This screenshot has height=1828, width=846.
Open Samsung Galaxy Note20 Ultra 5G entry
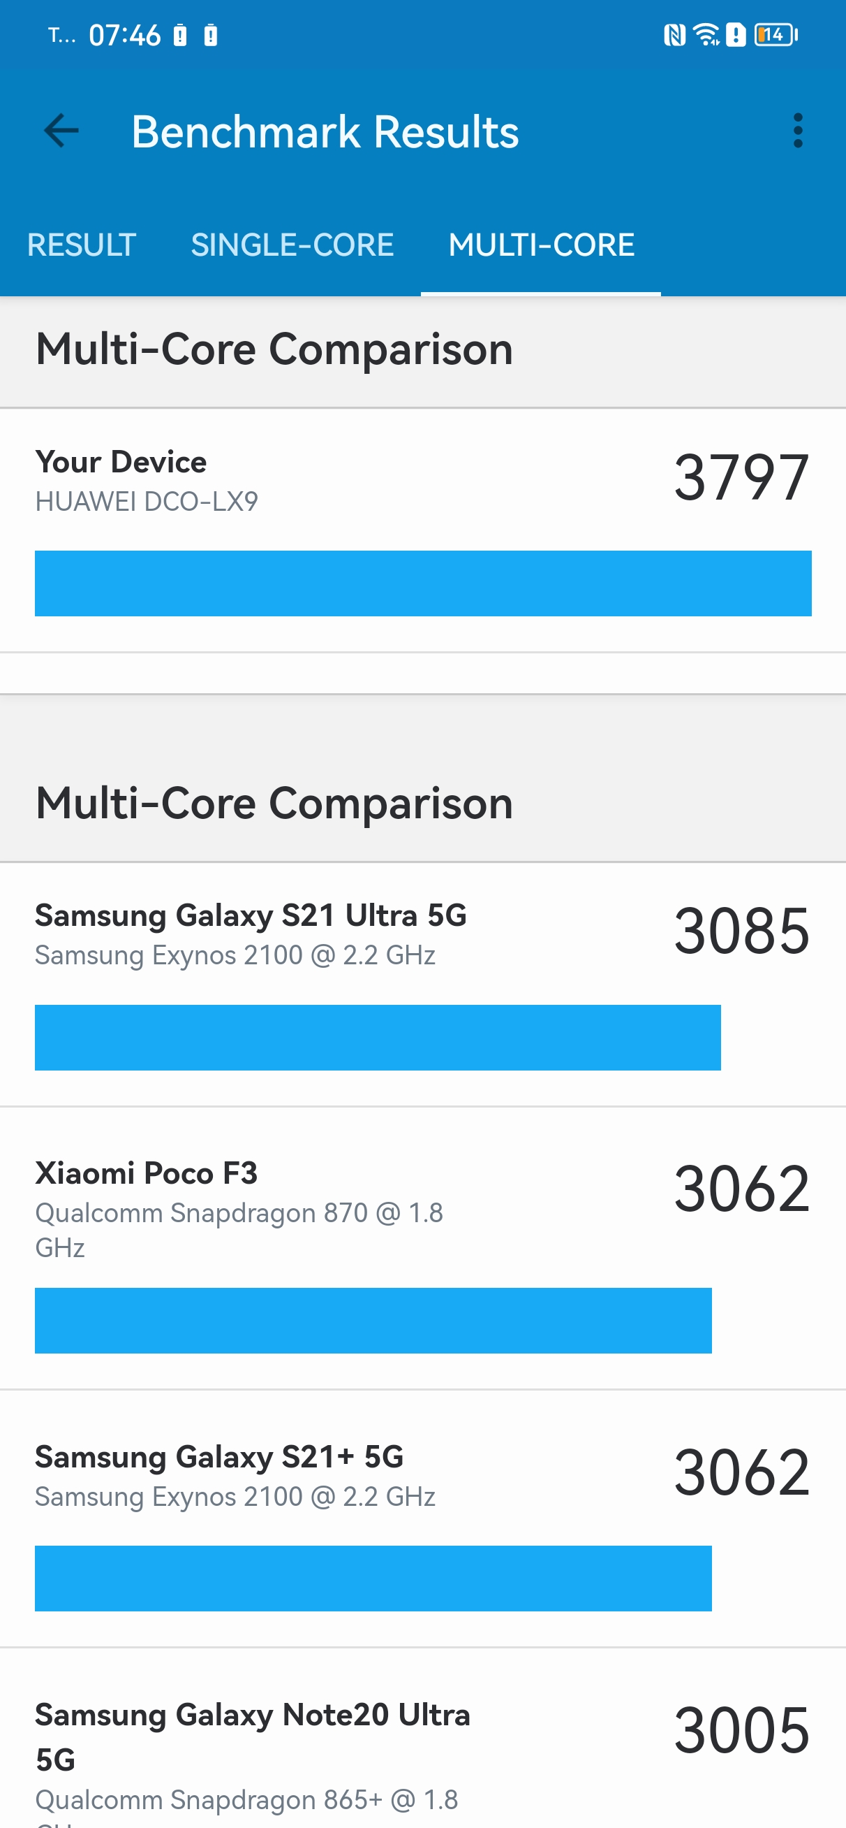tap(422, 1739)
